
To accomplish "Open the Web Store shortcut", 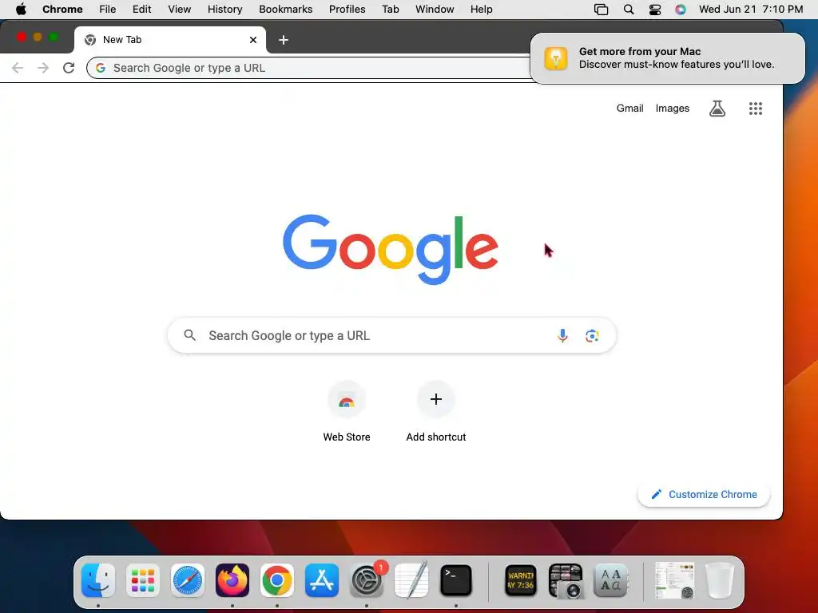I will point(347,412).
